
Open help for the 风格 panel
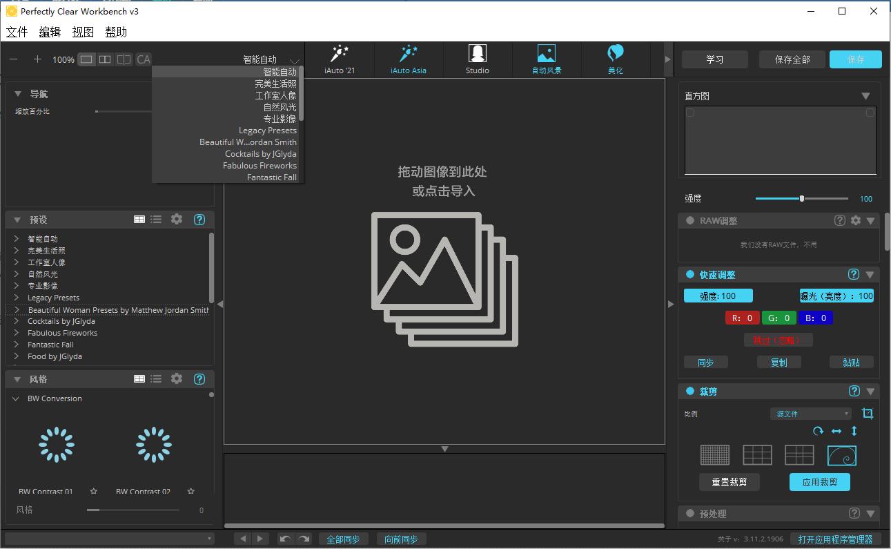coord(199,379)
